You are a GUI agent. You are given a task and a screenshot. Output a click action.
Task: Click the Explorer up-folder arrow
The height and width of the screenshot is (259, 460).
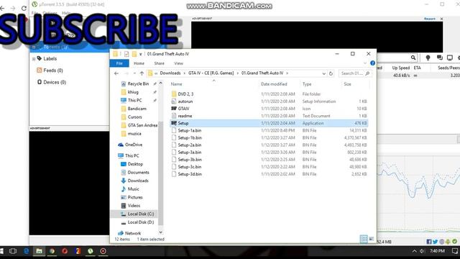[142, 73]
